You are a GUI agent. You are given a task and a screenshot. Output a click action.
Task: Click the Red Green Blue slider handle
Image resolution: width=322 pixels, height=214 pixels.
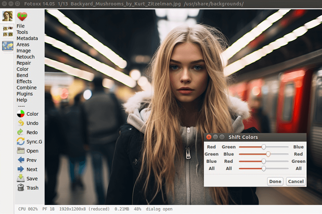(x=264, y=147)
